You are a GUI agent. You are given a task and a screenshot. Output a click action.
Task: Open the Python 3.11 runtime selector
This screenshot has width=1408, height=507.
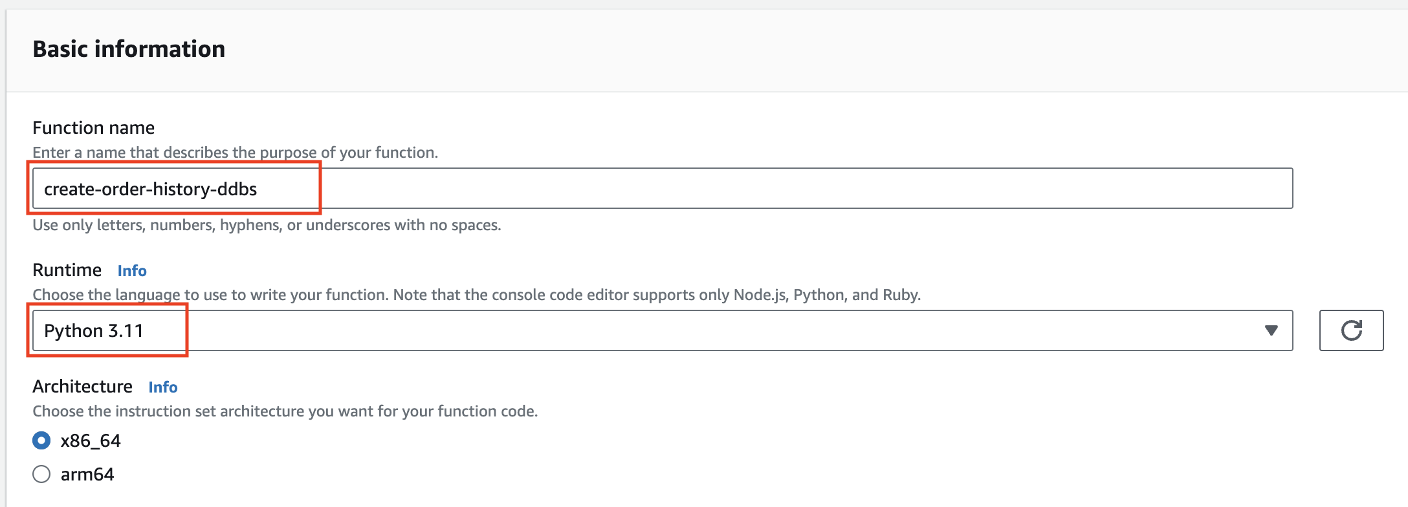point(647,330)
